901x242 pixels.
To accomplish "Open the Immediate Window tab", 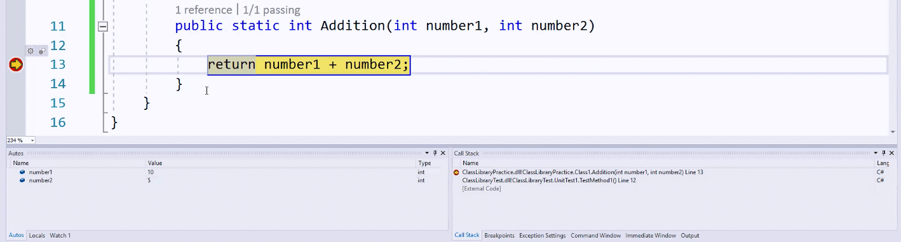I will [x=651, y=236].
